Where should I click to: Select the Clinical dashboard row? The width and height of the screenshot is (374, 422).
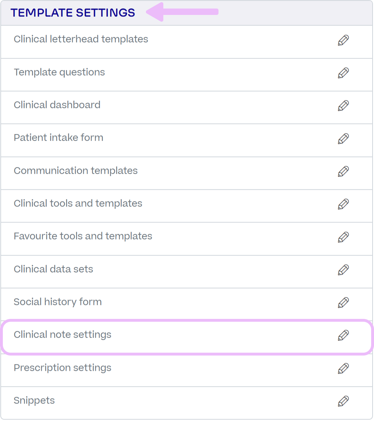point(57,105)
